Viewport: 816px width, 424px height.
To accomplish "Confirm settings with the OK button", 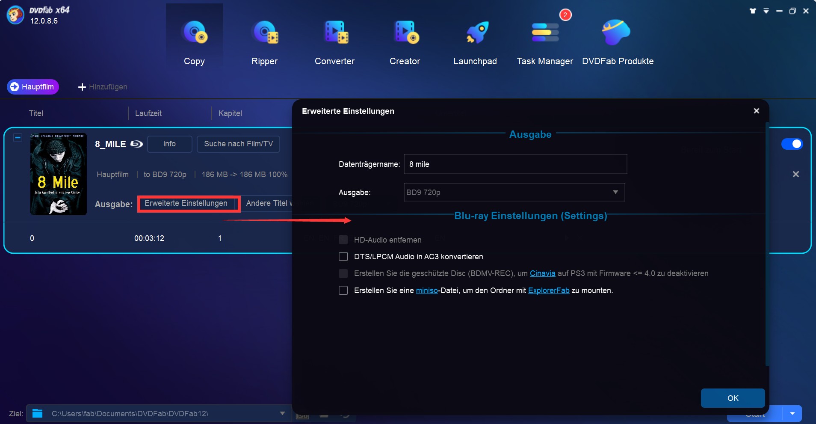I will click(x=732, y=398).
